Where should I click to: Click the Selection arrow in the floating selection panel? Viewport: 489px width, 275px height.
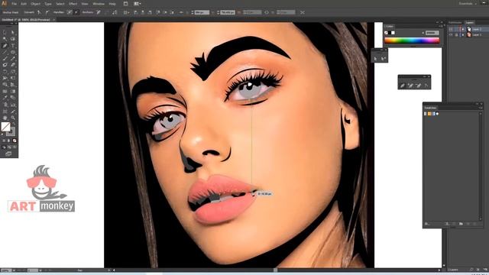tap(375, 58)
